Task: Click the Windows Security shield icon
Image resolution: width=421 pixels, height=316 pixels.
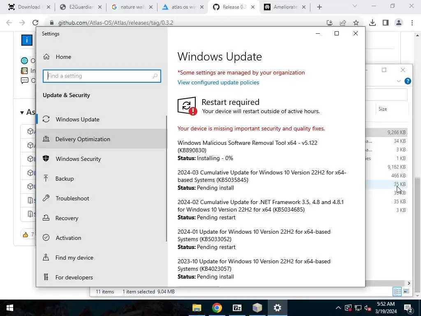Action: 46,158
